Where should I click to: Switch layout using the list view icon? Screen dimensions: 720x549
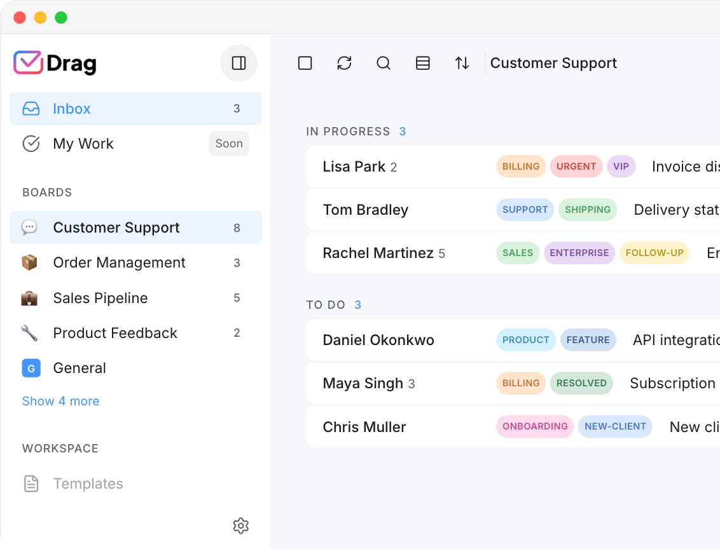coord(423,63)
